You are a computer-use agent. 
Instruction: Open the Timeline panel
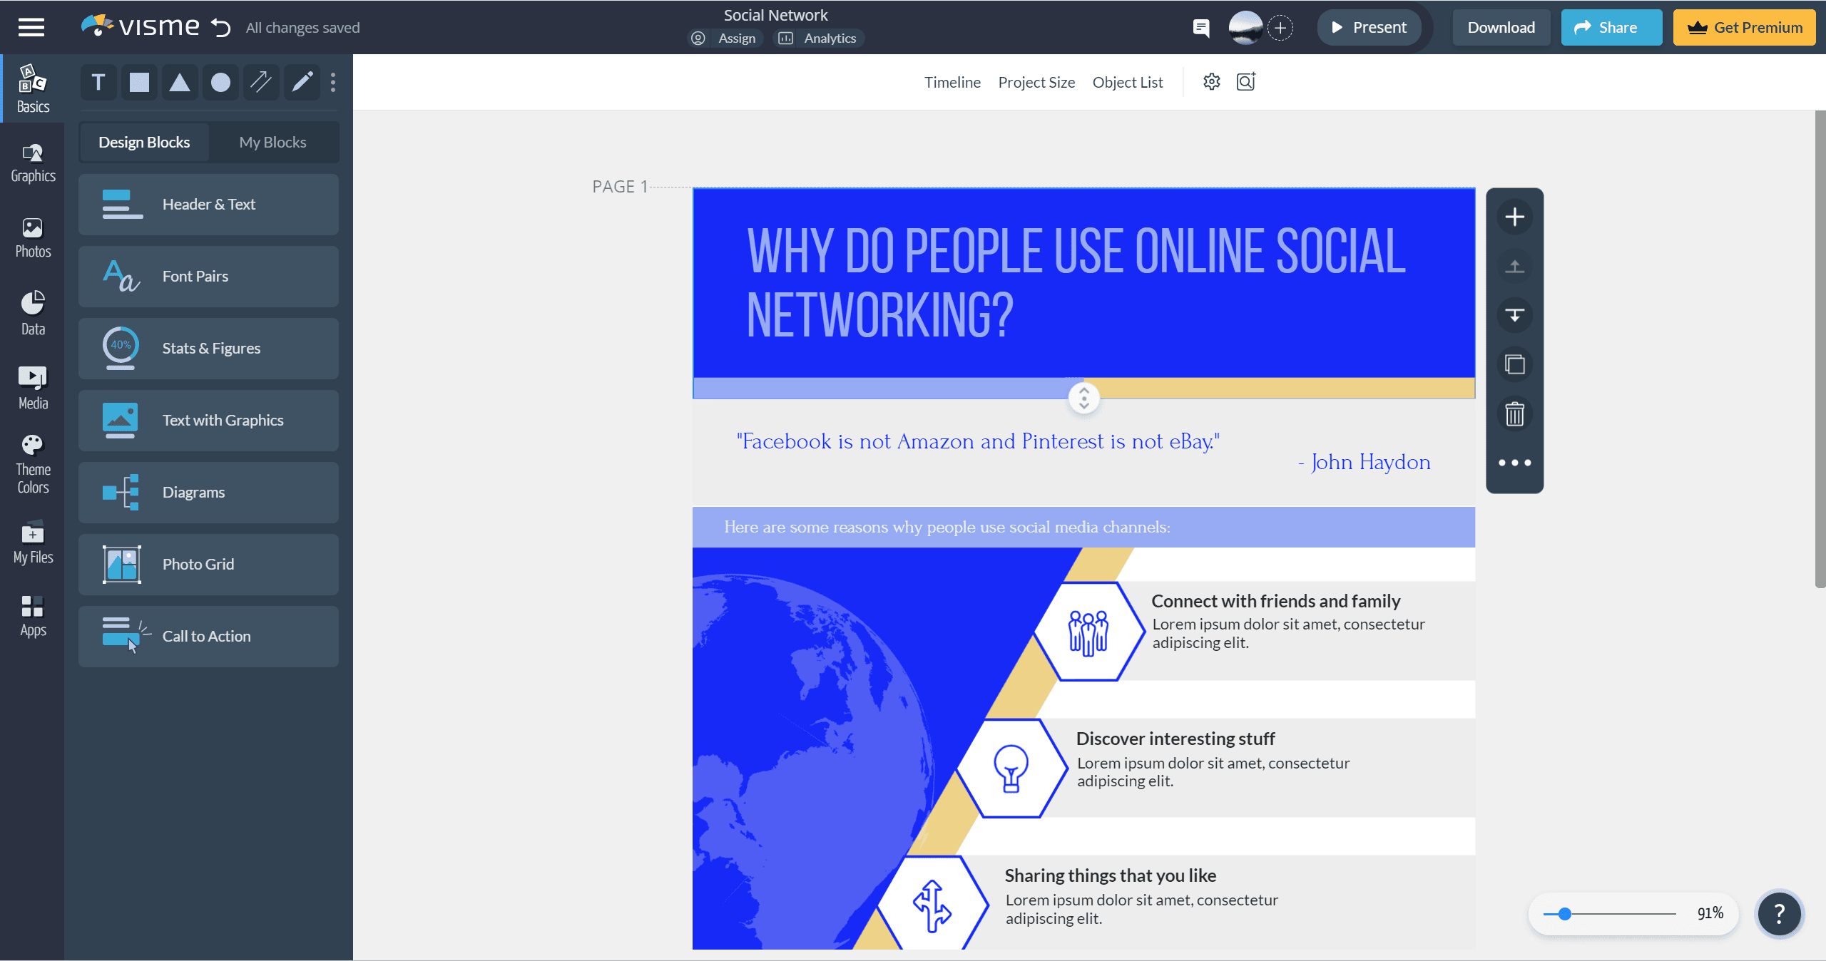click(952, 82)
